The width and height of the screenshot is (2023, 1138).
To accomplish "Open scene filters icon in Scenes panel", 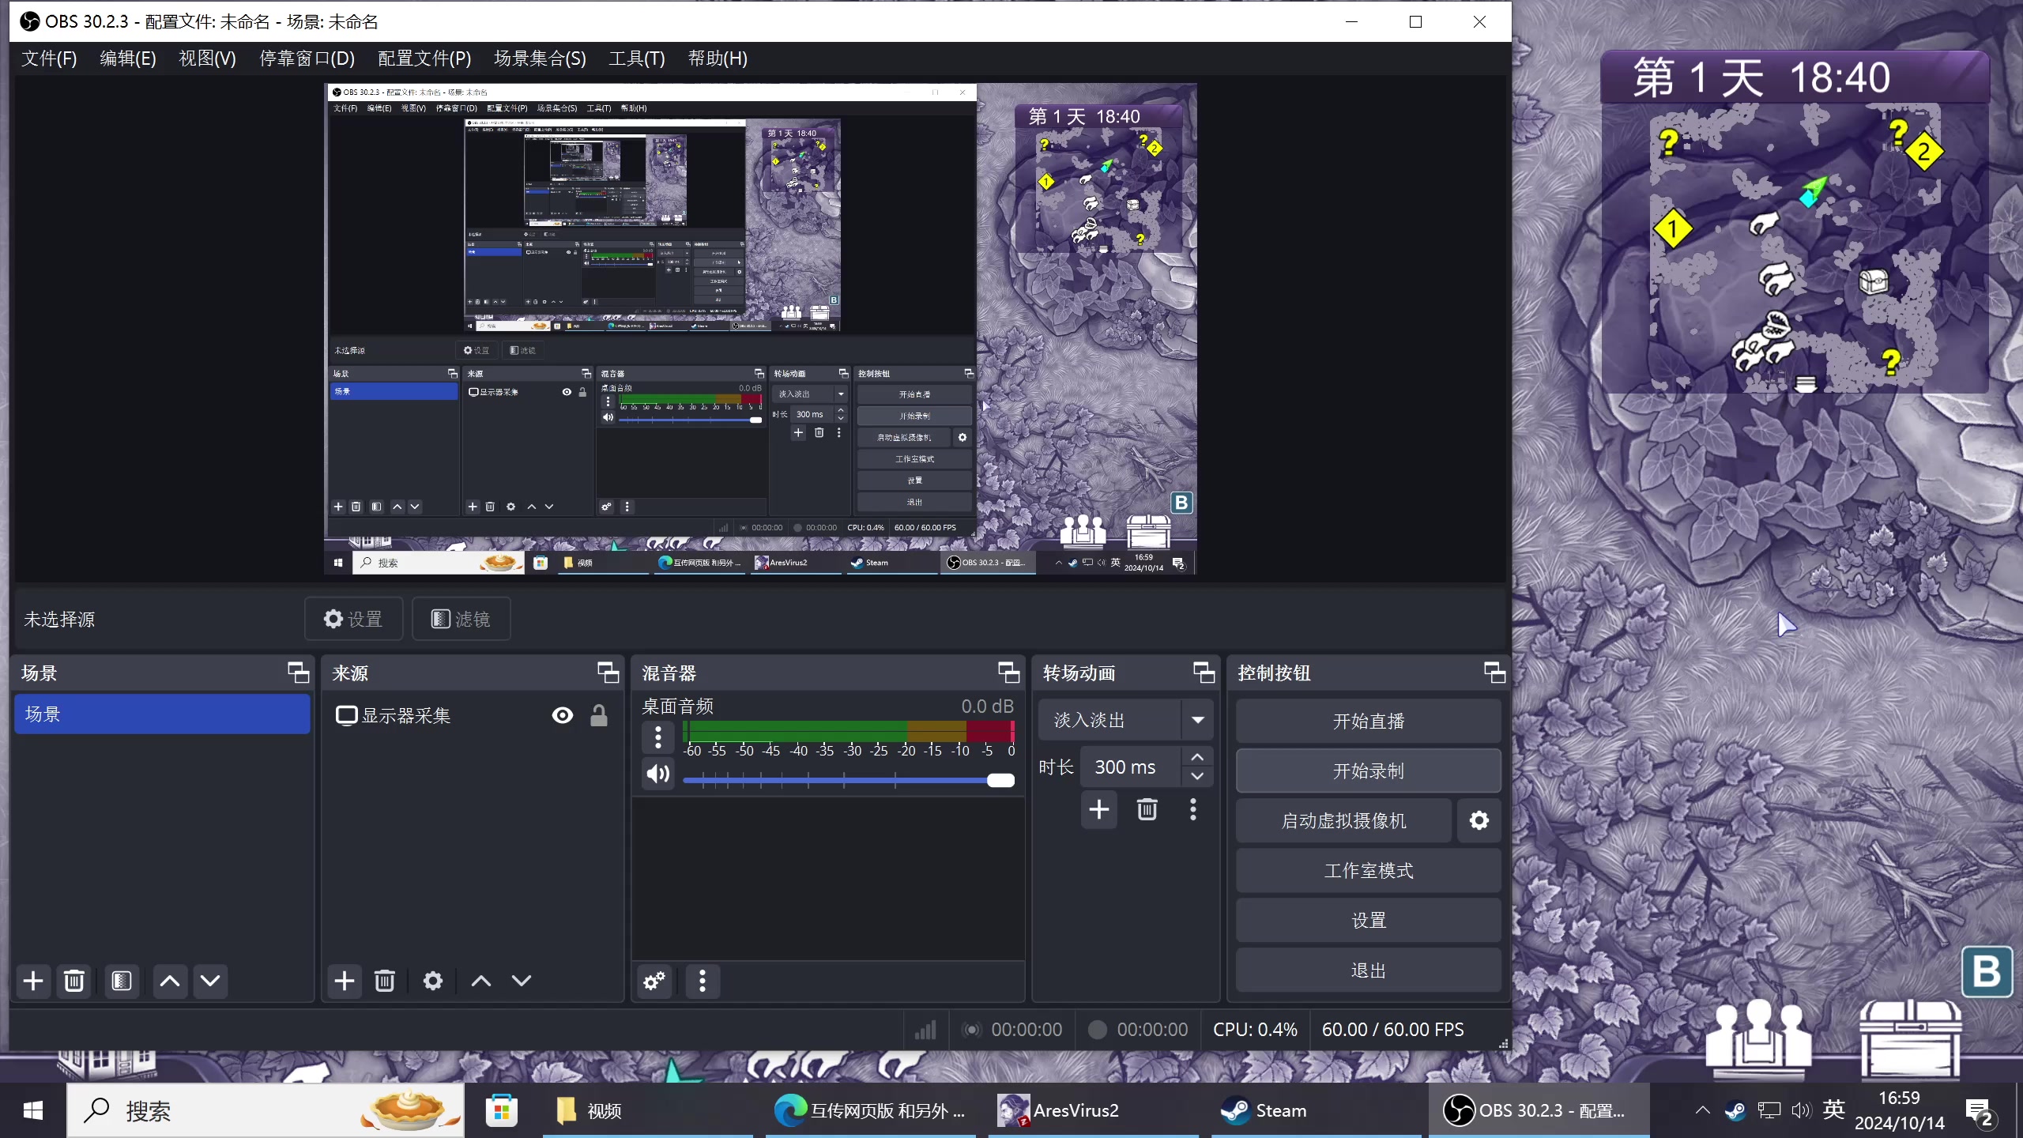I will pos(122,981).
